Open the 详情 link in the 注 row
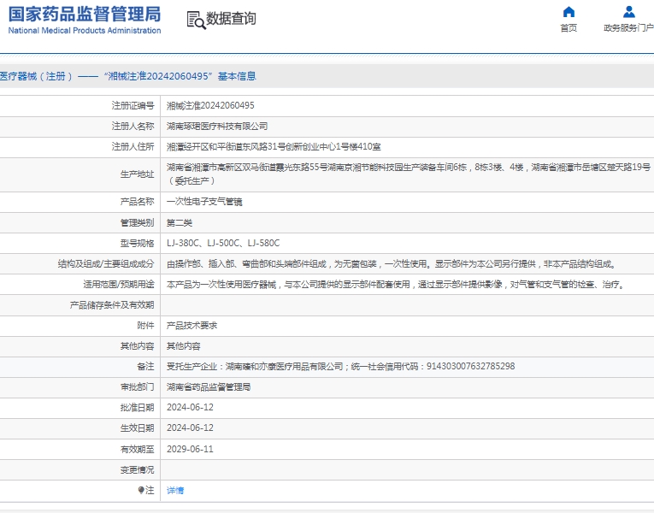The height and width of the screenshot is (513, 654). pyautogui.click(x=175, y=491)
